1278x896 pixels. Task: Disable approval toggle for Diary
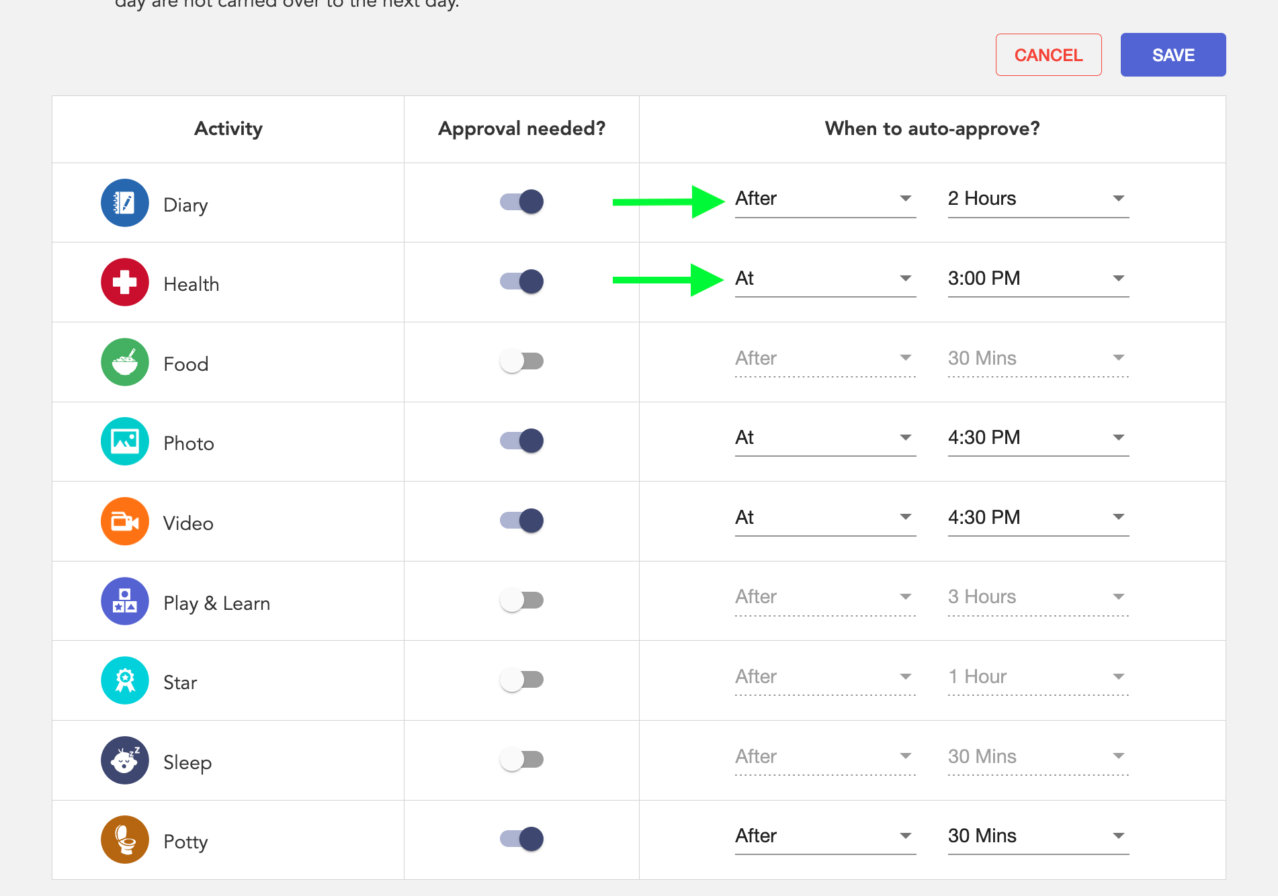(x=521, y=201)
